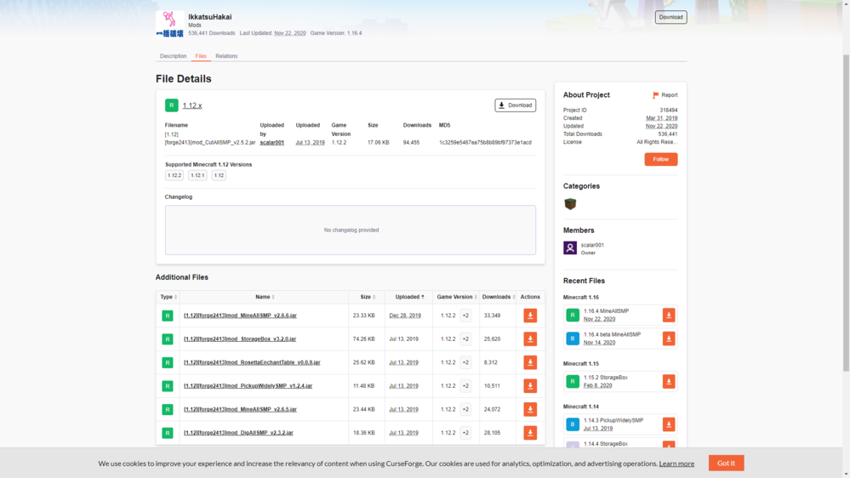This screenshot has width=850, height=478.
Task: Sort additional files by Downloads column
Action: click(x=499, y=297)
